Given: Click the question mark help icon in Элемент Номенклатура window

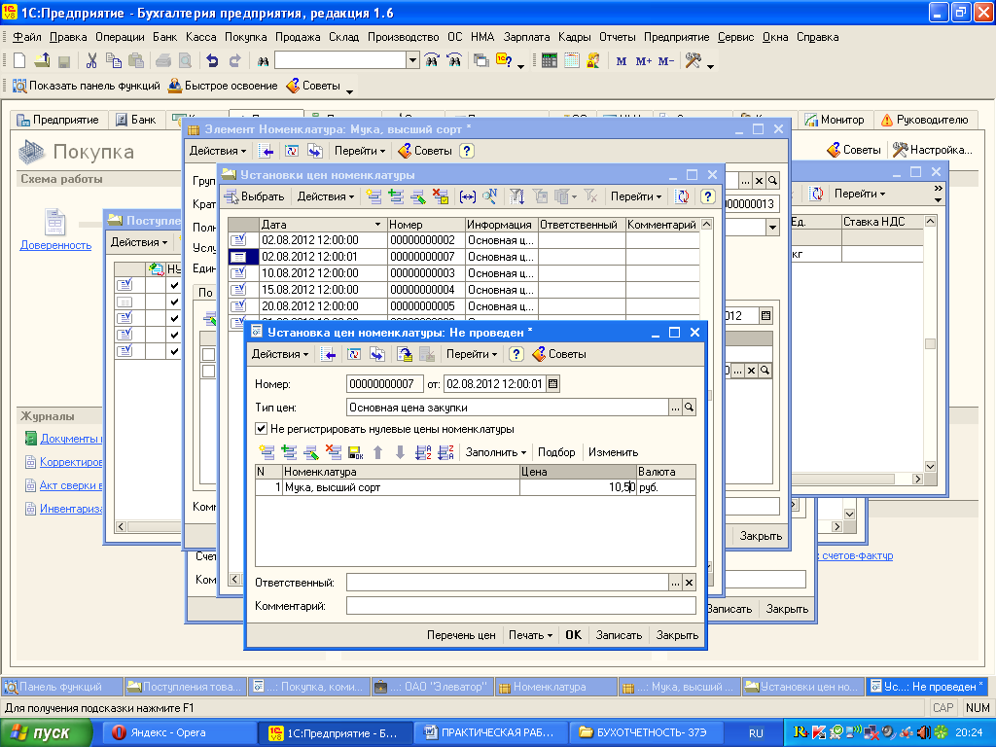Looking at the screenshot, I should tap(467, 151).
